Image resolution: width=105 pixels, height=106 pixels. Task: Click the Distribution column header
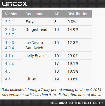(78, 14)
